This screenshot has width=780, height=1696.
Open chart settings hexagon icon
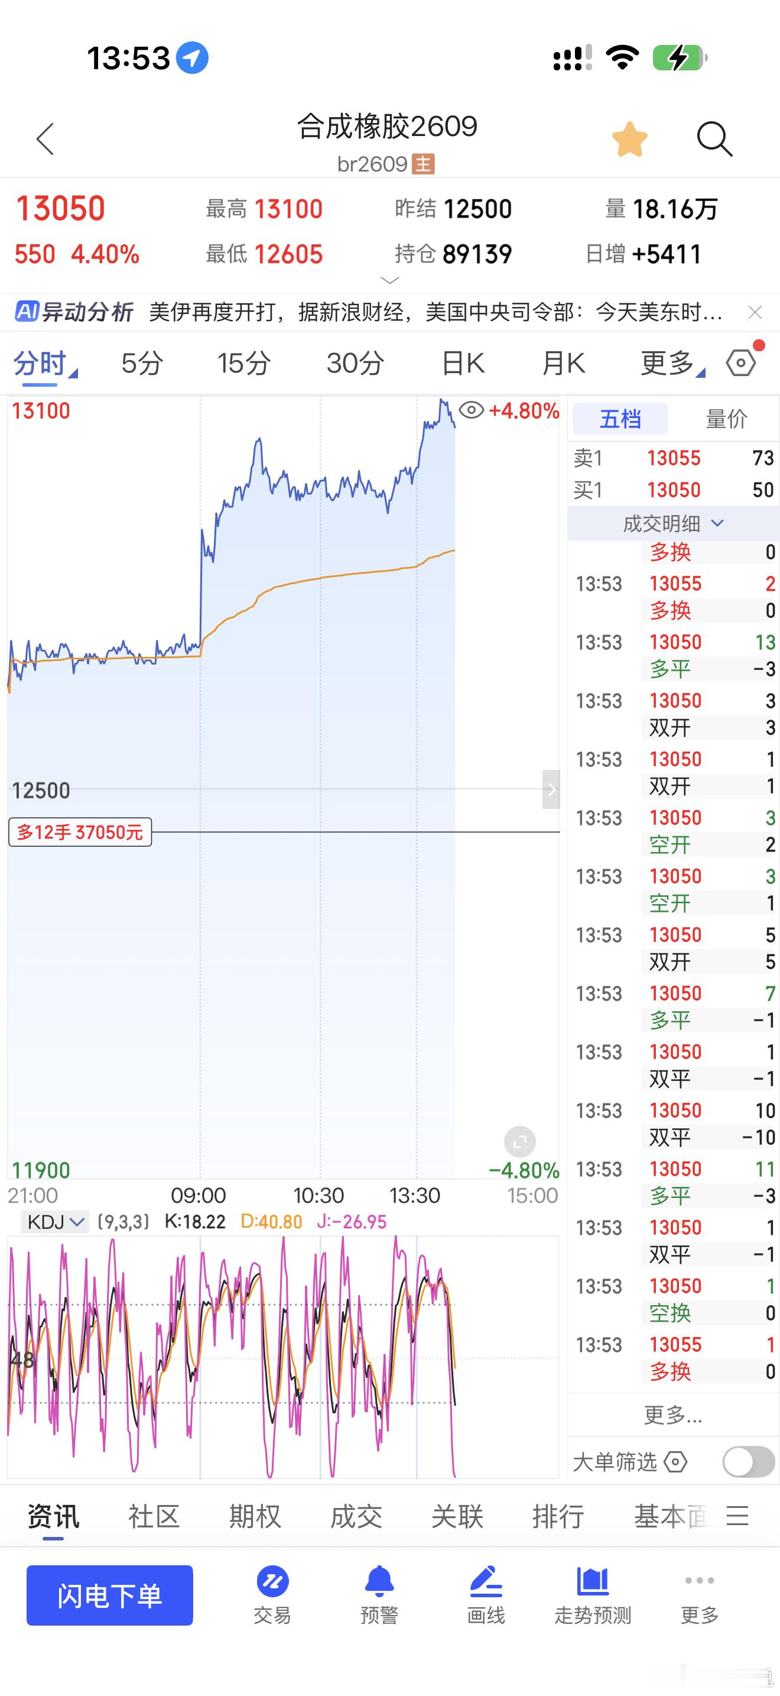coord(741,362)
